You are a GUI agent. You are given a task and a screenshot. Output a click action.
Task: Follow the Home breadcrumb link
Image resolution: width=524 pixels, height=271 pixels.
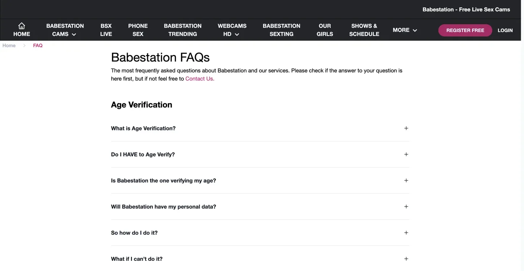9,46
